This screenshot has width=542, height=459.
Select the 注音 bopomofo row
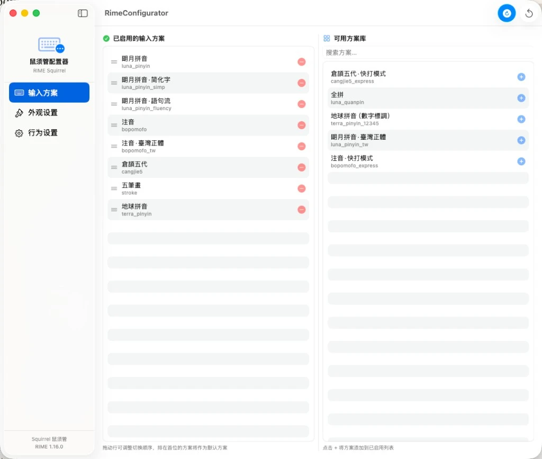pos(208,125)
